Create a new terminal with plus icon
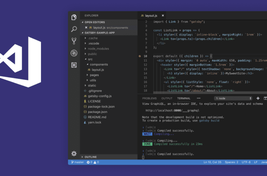The image size is (267, 176). pyautogui.click(x=258, y=98)
